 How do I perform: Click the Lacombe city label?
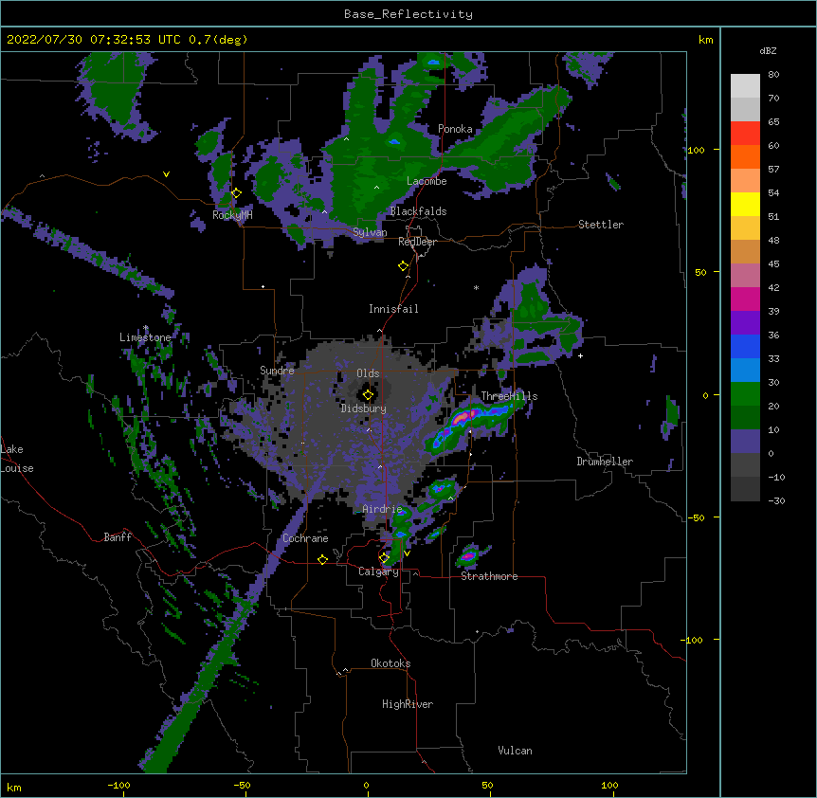click(x=427, y=181)
